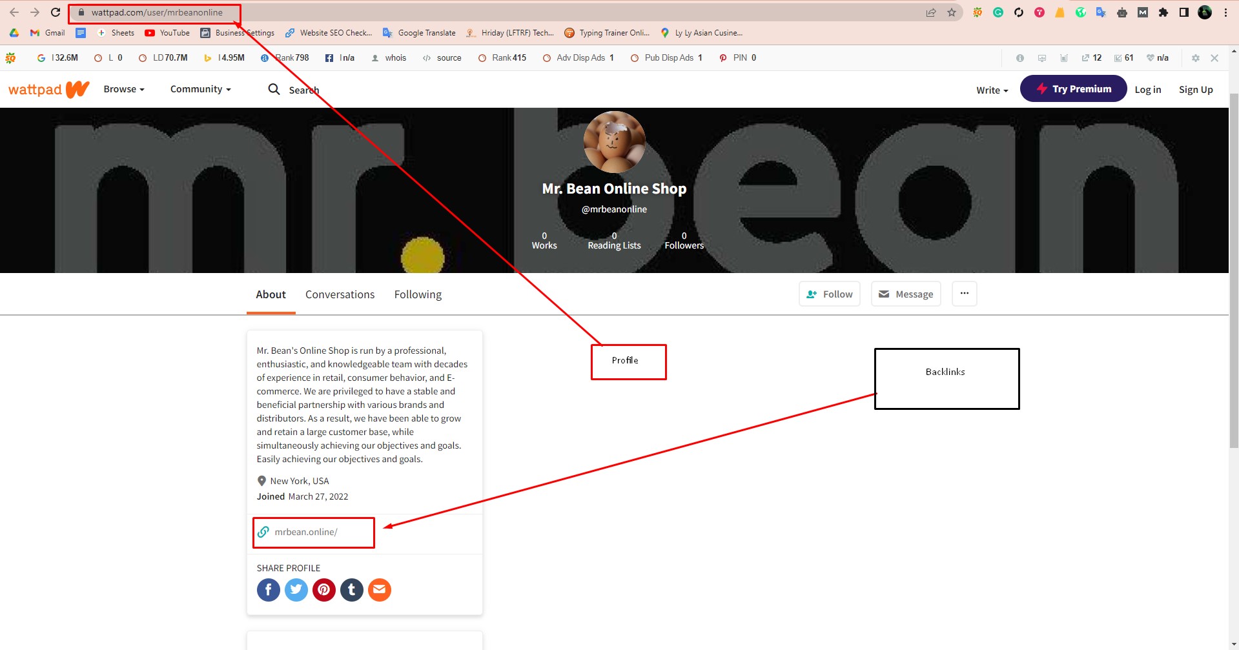
Task: Click the Wattpad logo
Action: point(48,89)
